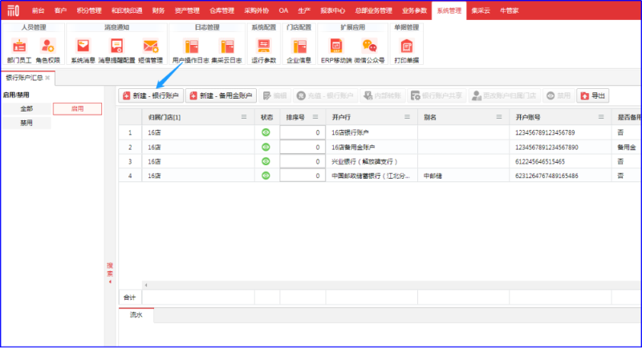Click the 禁用 toolbar button with eye icon
The height and width of the screenshot is (348, 642).
click(559, 95)
